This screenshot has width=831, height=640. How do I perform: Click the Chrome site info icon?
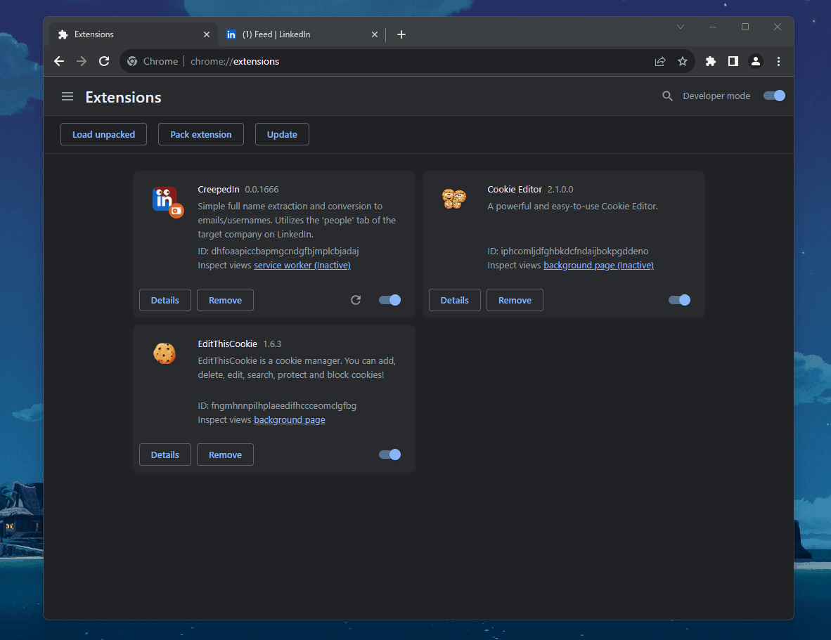click(132, 61)
